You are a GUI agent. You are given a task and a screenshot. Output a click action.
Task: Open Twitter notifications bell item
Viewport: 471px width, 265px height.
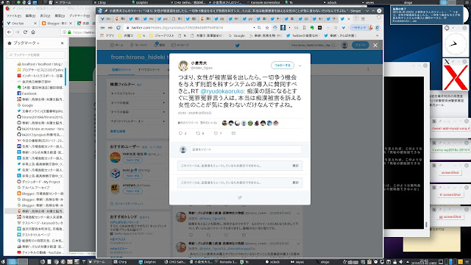[x=160, y=45]
